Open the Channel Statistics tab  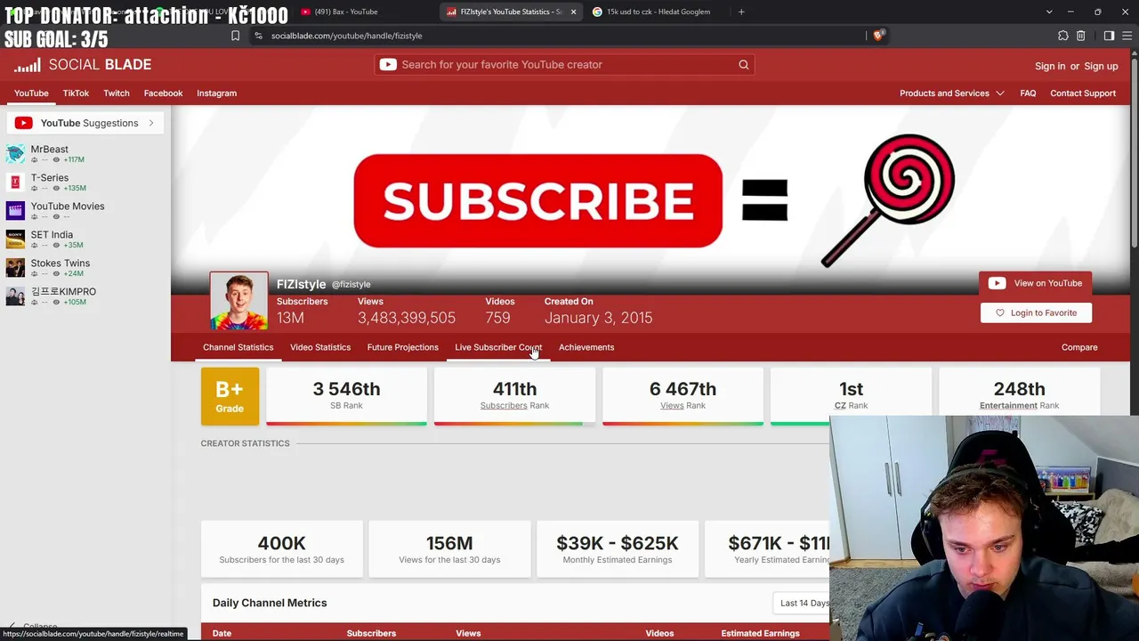pos(238,347)
